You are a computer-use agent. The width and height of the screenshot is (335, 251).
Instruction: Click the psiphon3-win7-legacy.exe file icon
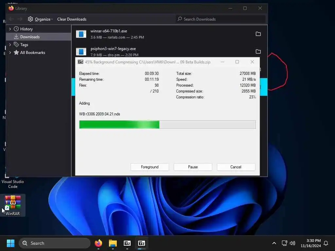tap(81, 51)
